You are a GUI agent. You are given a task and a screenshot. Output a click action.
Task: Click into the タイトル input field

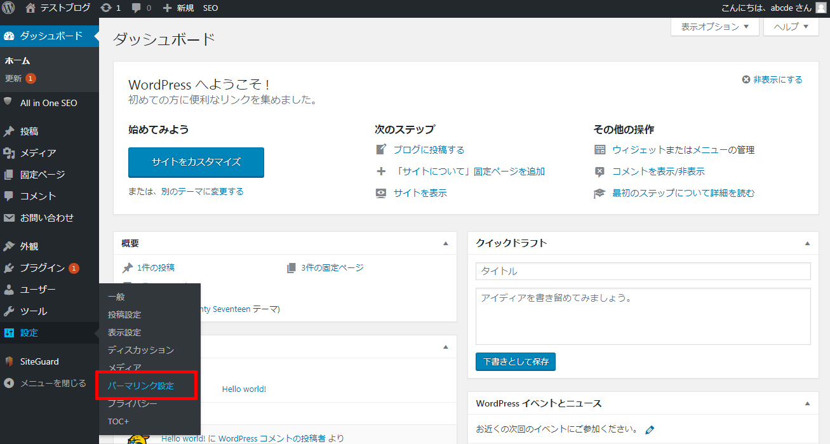click(643, 271)
